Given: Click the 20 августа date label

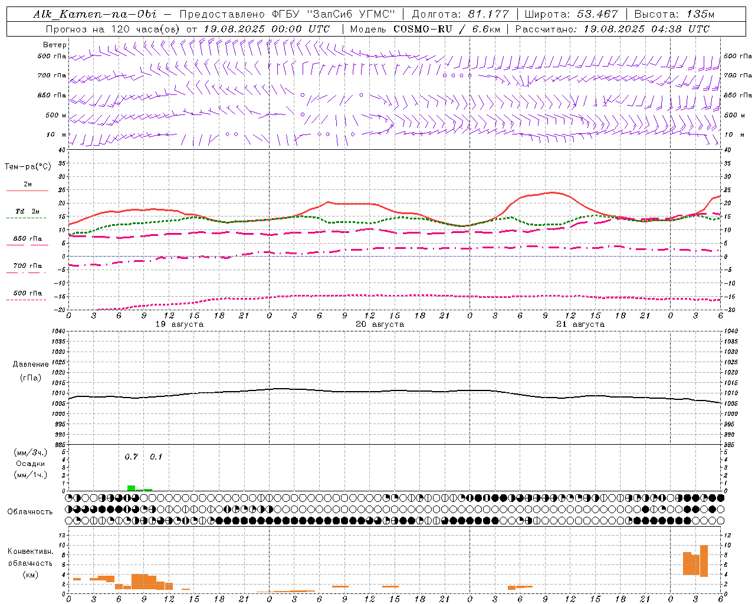Looking at the screenshot, I should (380, 324).
